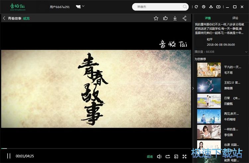The height and width of the screenshot is (163, 249).
Task: Open the upload icon in title bar
Action: 211,7
